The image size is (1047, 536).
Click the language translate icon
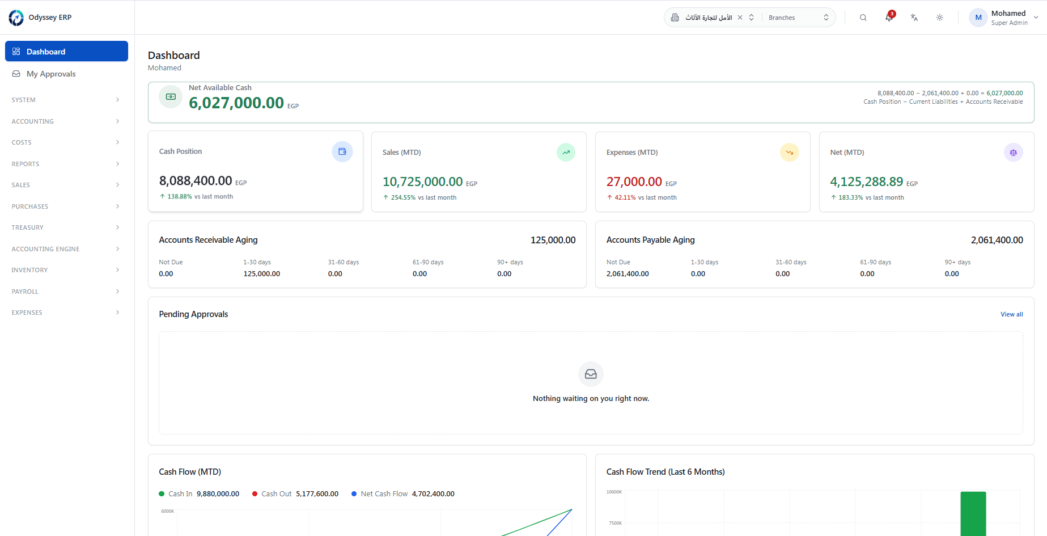(x=914, y=18)
